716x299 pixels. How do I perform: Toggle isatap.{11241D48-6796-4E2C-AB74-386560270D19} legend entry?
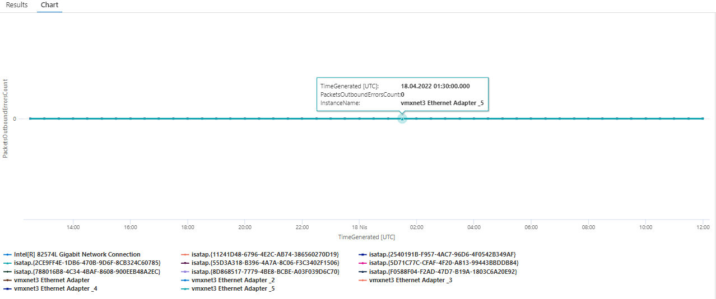[x=260, y=254]
